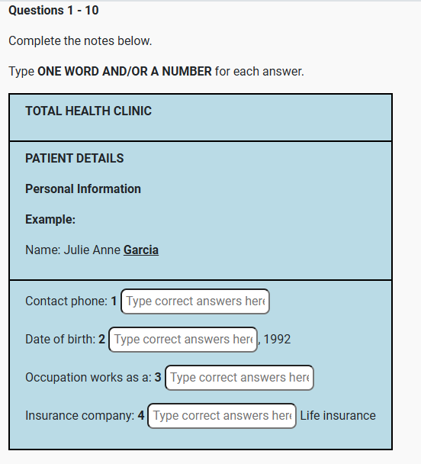Click the 'Complete the notes below.' instruction
This screenshot has height=464, width=421.
pos(80,41)
